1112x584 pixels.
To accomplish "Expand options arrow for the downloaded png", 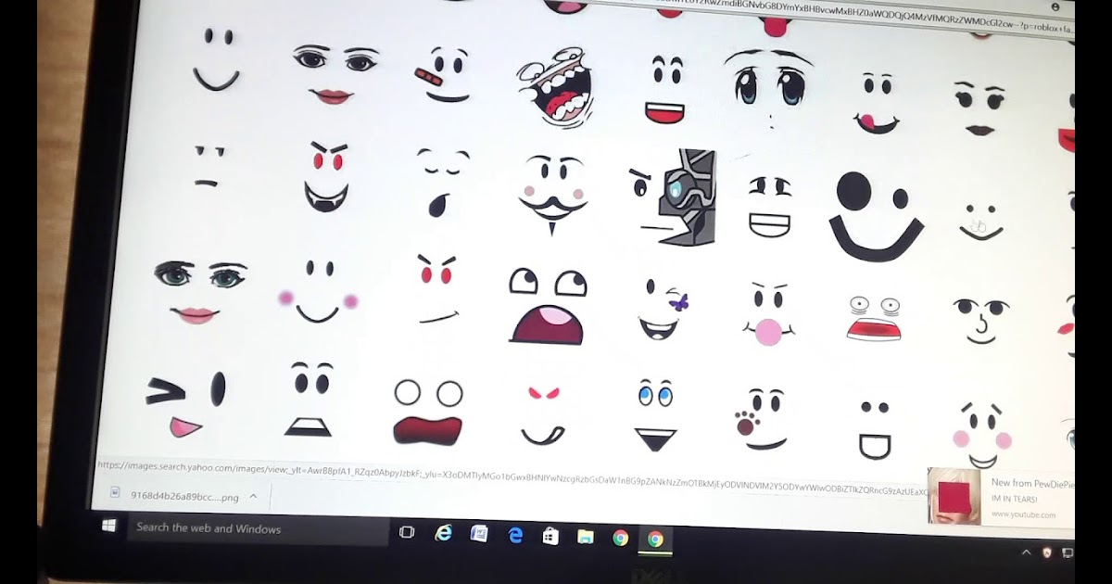I will [x=253, y=497].
